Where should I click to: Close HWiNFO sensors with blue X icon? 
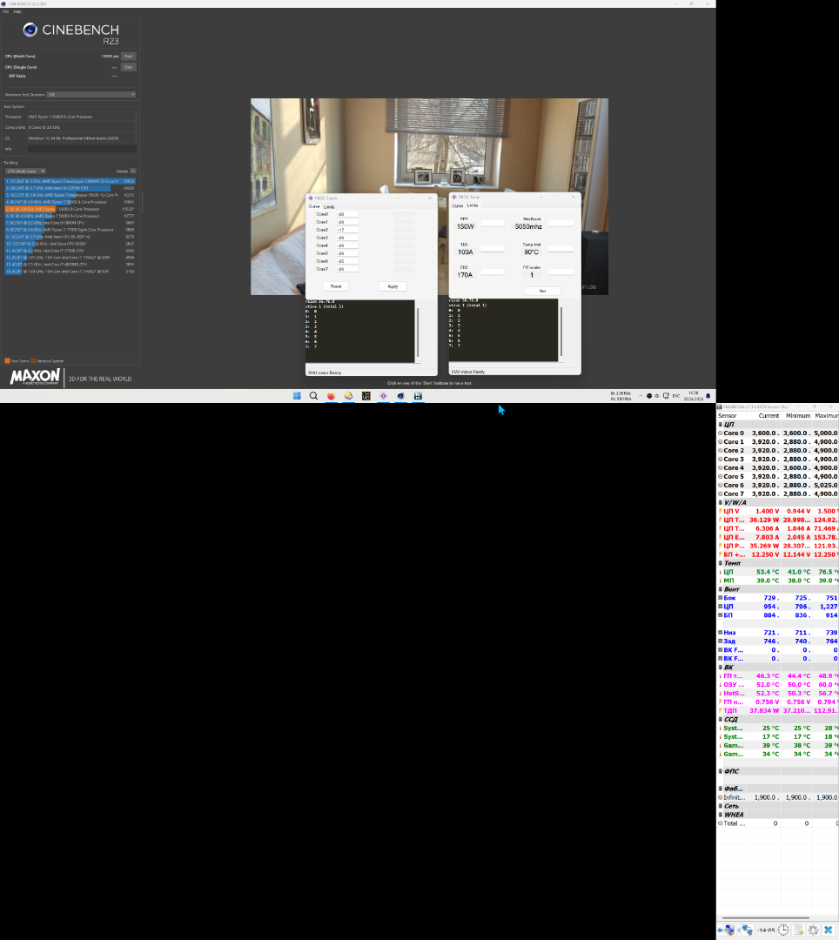(828, 930)
